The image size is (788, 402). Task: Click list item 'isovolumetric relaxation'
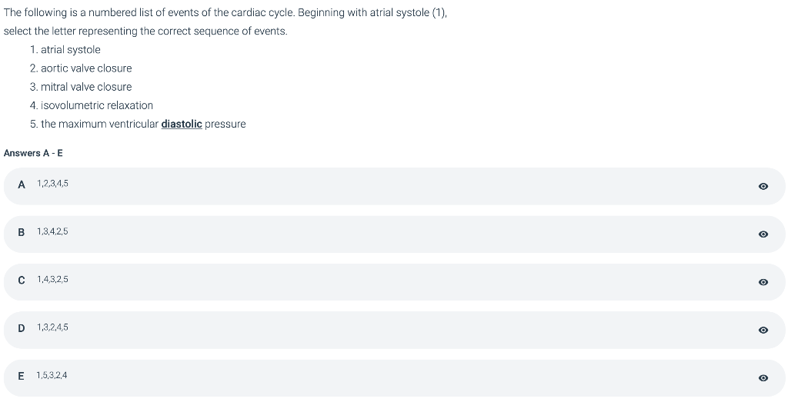coord(97,105)
